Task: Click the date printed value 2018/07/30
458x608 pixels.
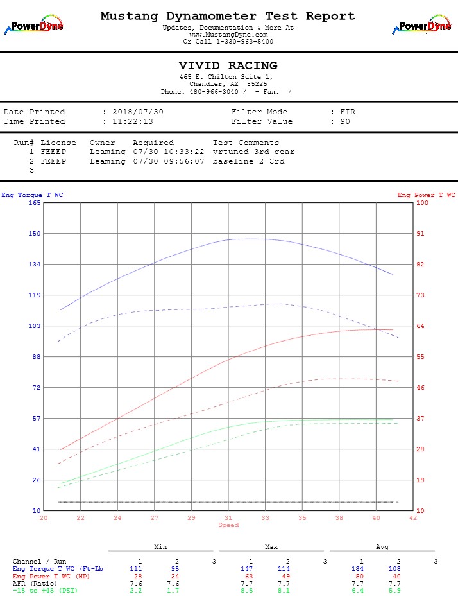Action: click(138, 112)
